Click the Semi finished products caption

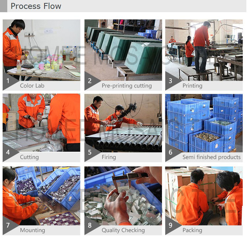pos(211,157)
